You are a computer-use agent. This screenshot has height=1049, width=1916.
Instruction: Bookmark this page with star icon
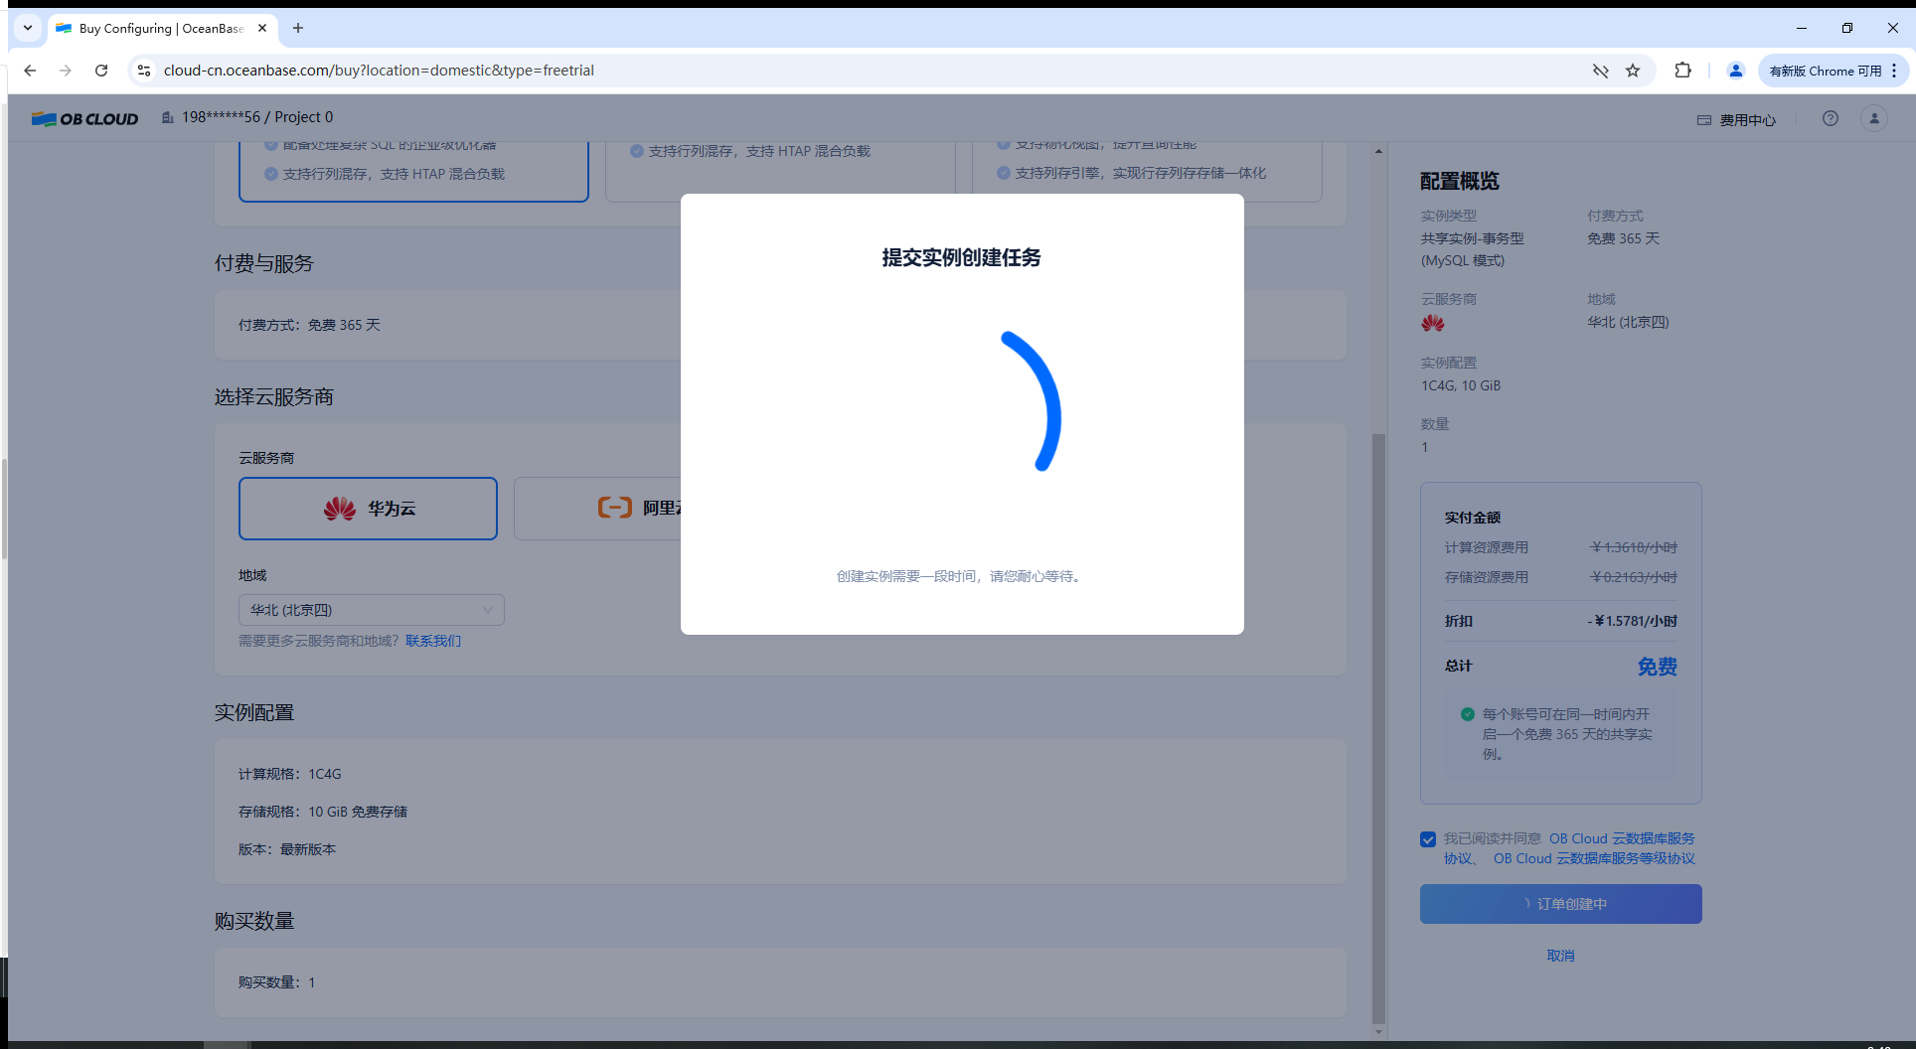[1633, 71]
